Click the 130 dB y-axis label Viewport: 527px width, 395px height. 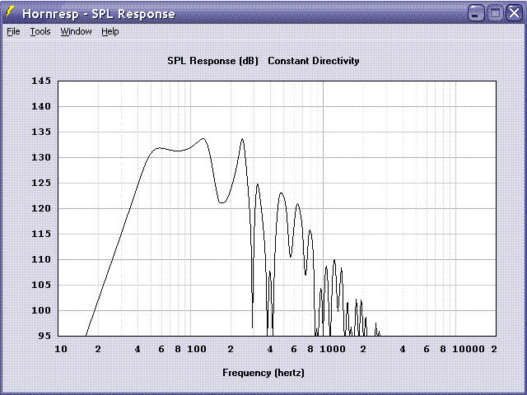coord(41,157)
